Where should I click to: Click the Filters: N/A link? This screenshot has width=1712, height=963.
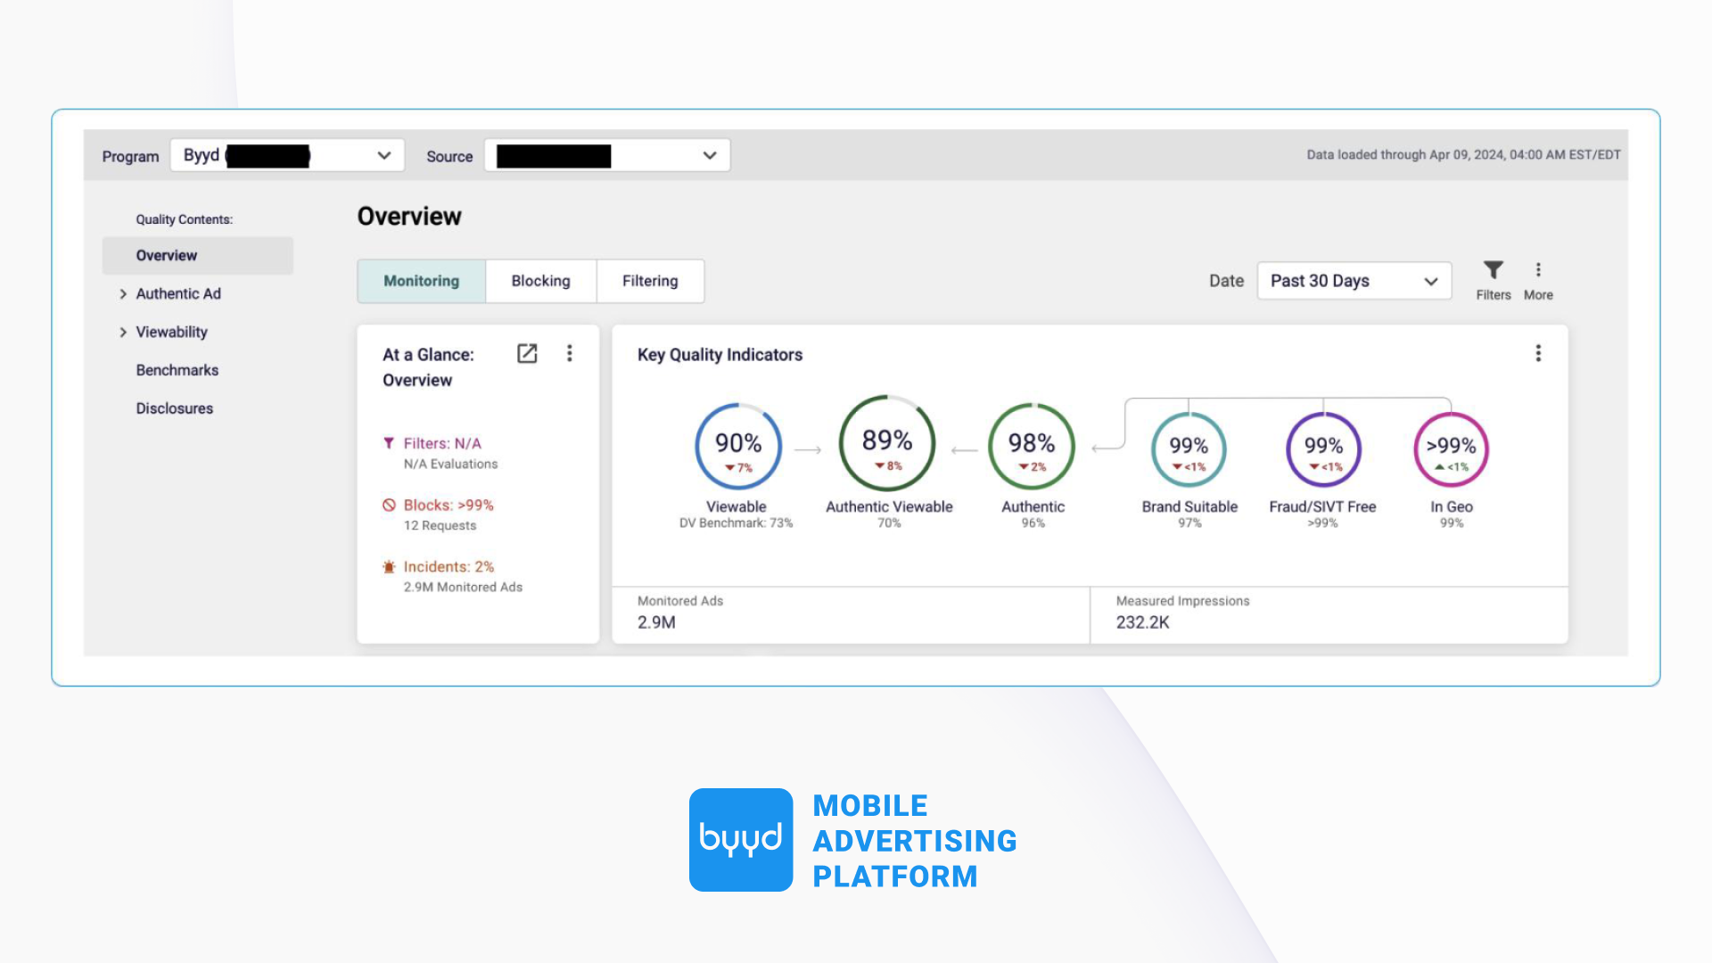point(441,444)
